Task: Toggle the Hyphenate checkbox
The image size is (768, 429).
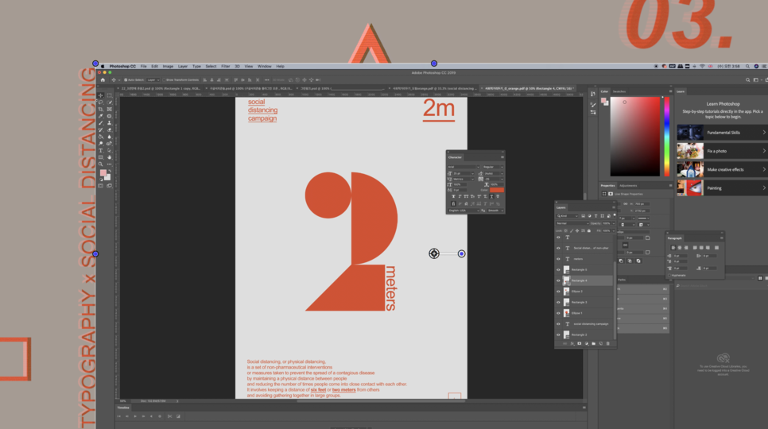Action: (670, 276)
